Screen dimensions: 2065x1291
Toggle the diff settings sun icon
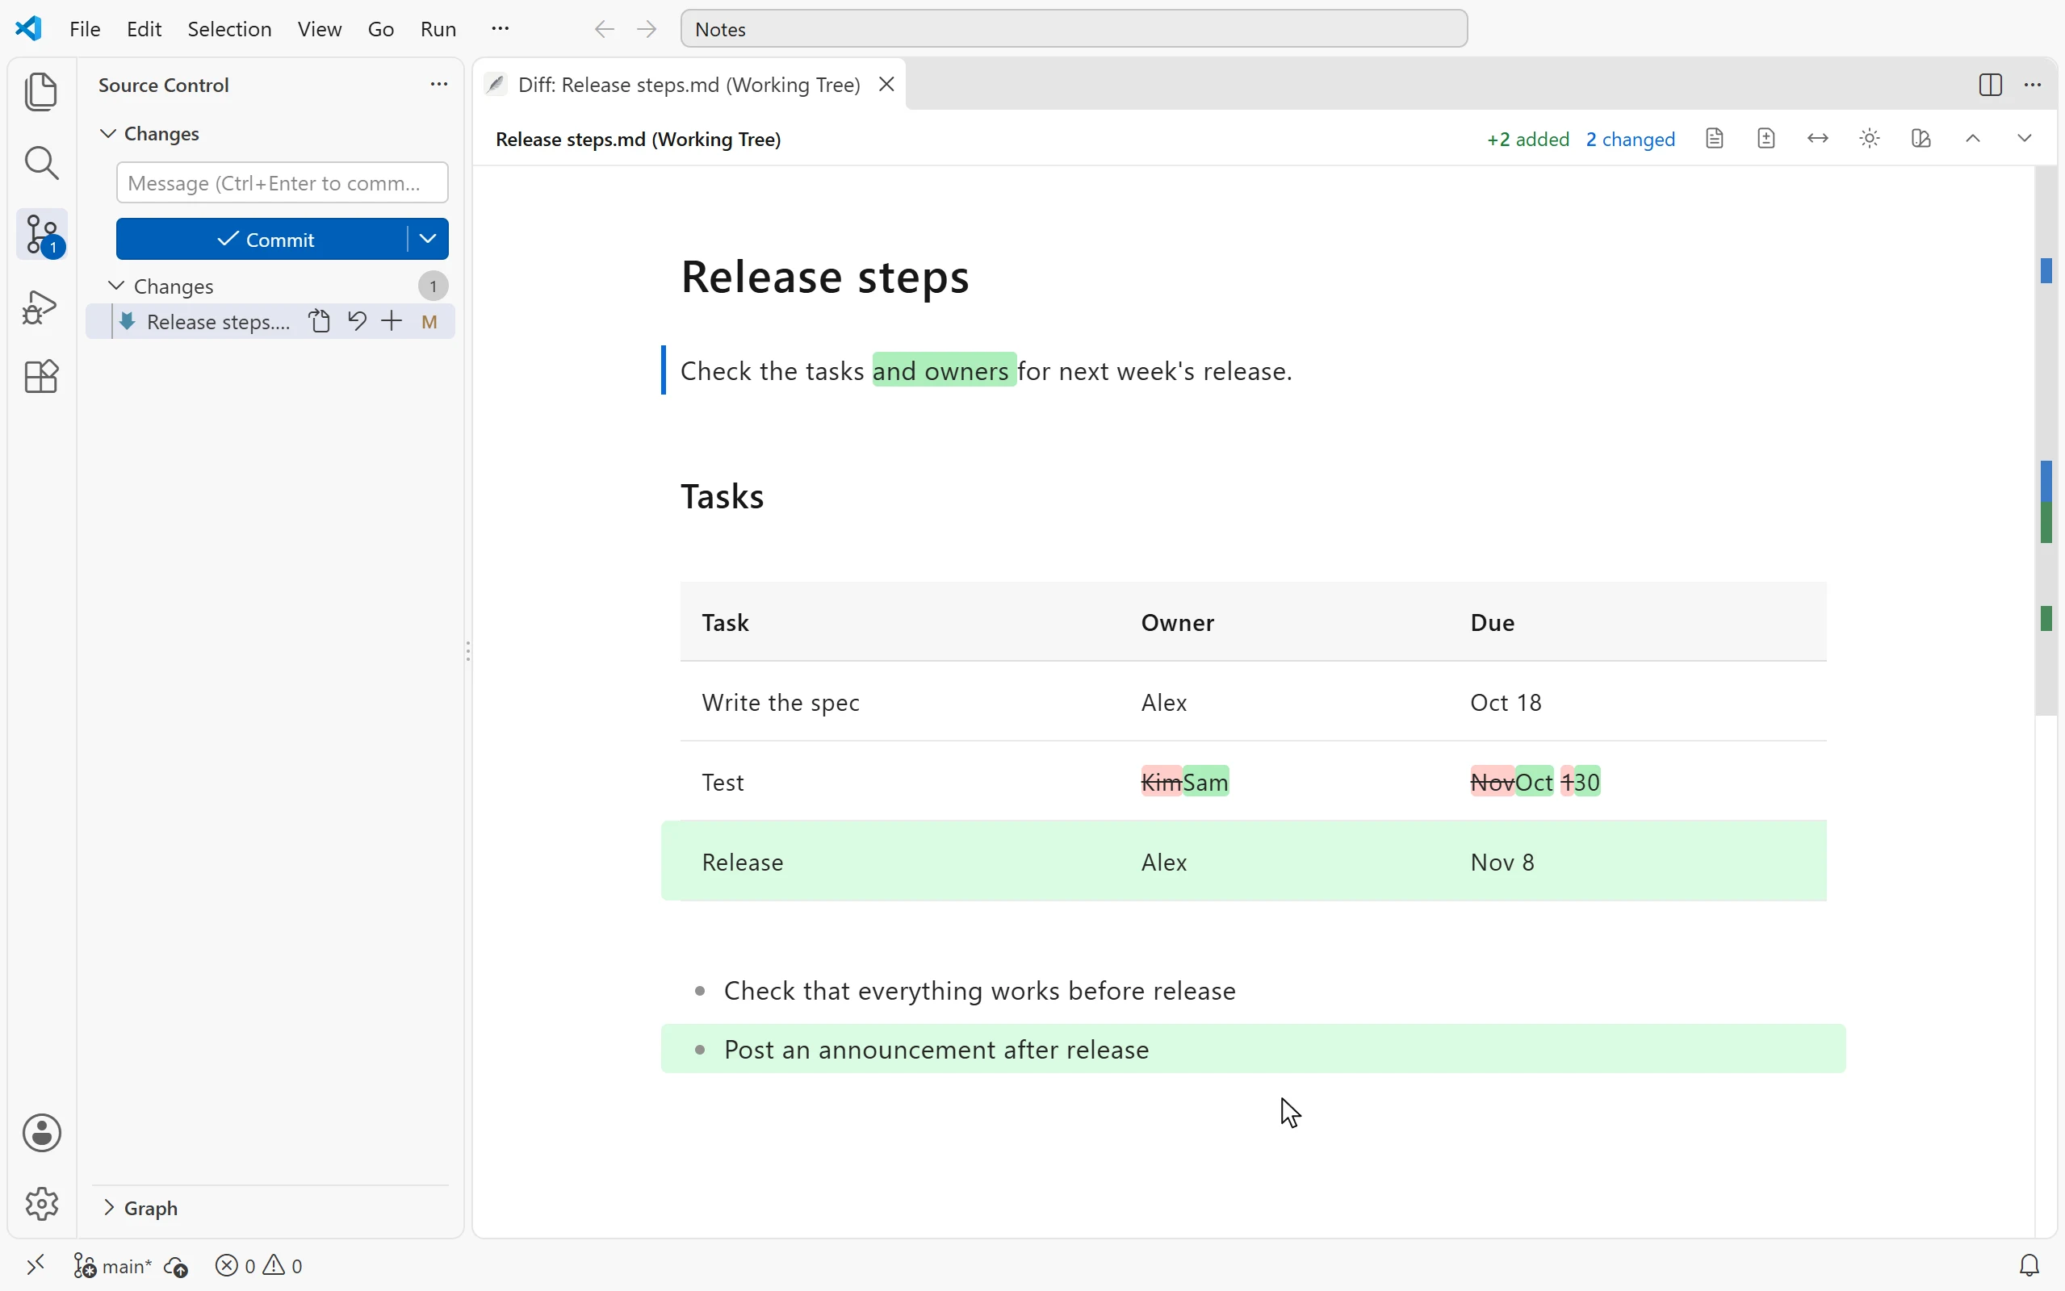(1870, 138)
